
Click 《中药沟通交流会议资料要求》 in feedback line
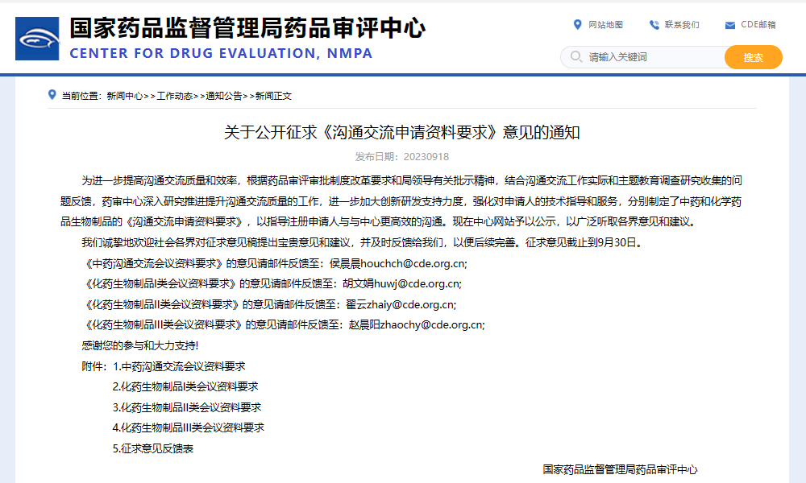[x=153, y=263]
